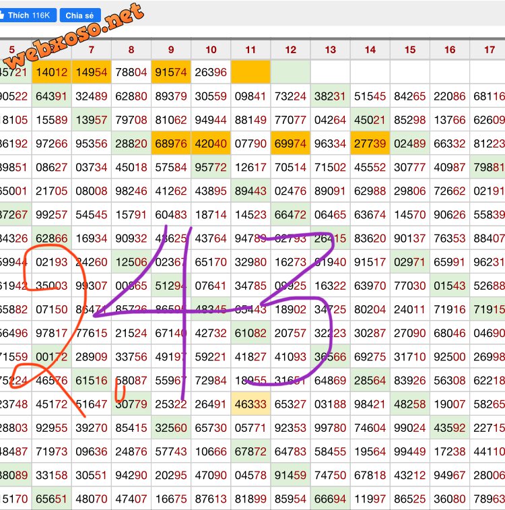Select column header 9
This screenshot has width=505, height=510.
click(171, 50)
